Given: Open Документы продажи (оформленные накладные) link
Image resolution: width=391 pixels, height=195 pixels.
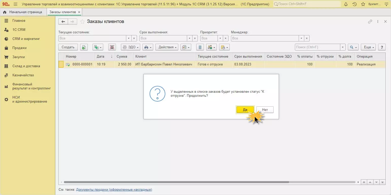Looking at the screenshot, I should (114, 190).
